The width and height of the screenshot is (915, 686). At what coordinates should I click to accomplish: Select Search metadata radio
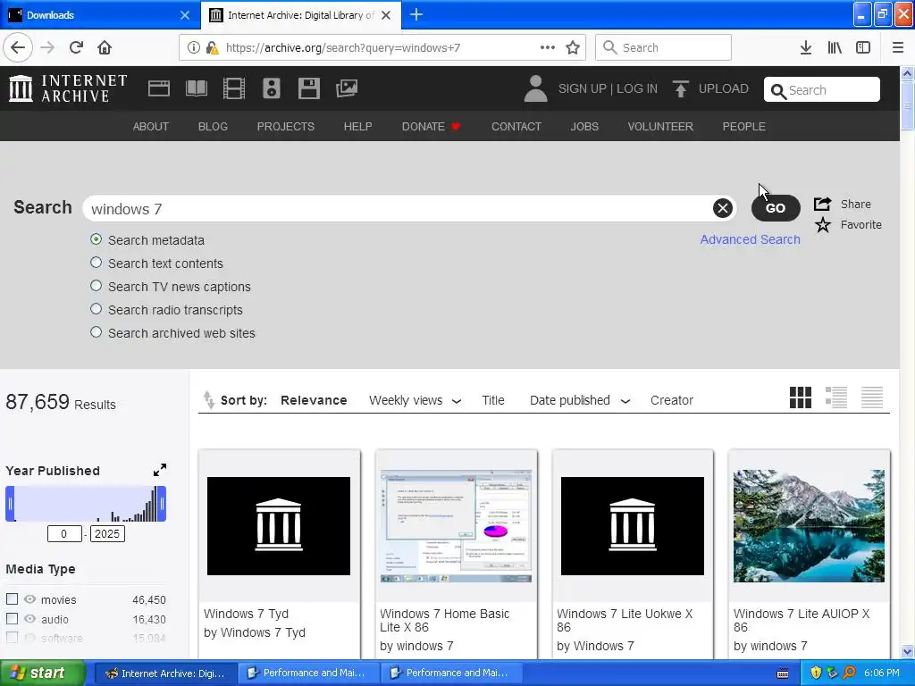coord(97,239)
